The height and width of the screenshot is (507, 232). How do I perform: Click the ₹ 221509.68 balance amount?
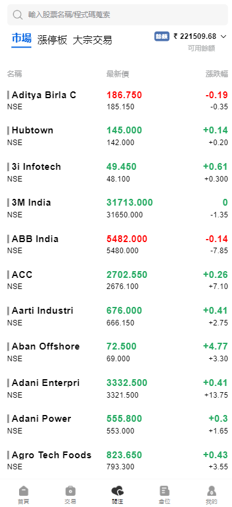(195, 36)
